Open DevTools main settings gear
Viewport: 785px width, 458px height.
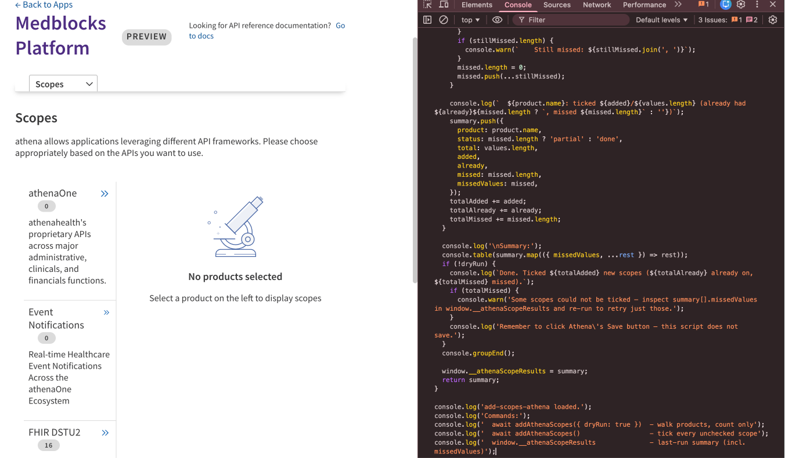tap(741, 5)
